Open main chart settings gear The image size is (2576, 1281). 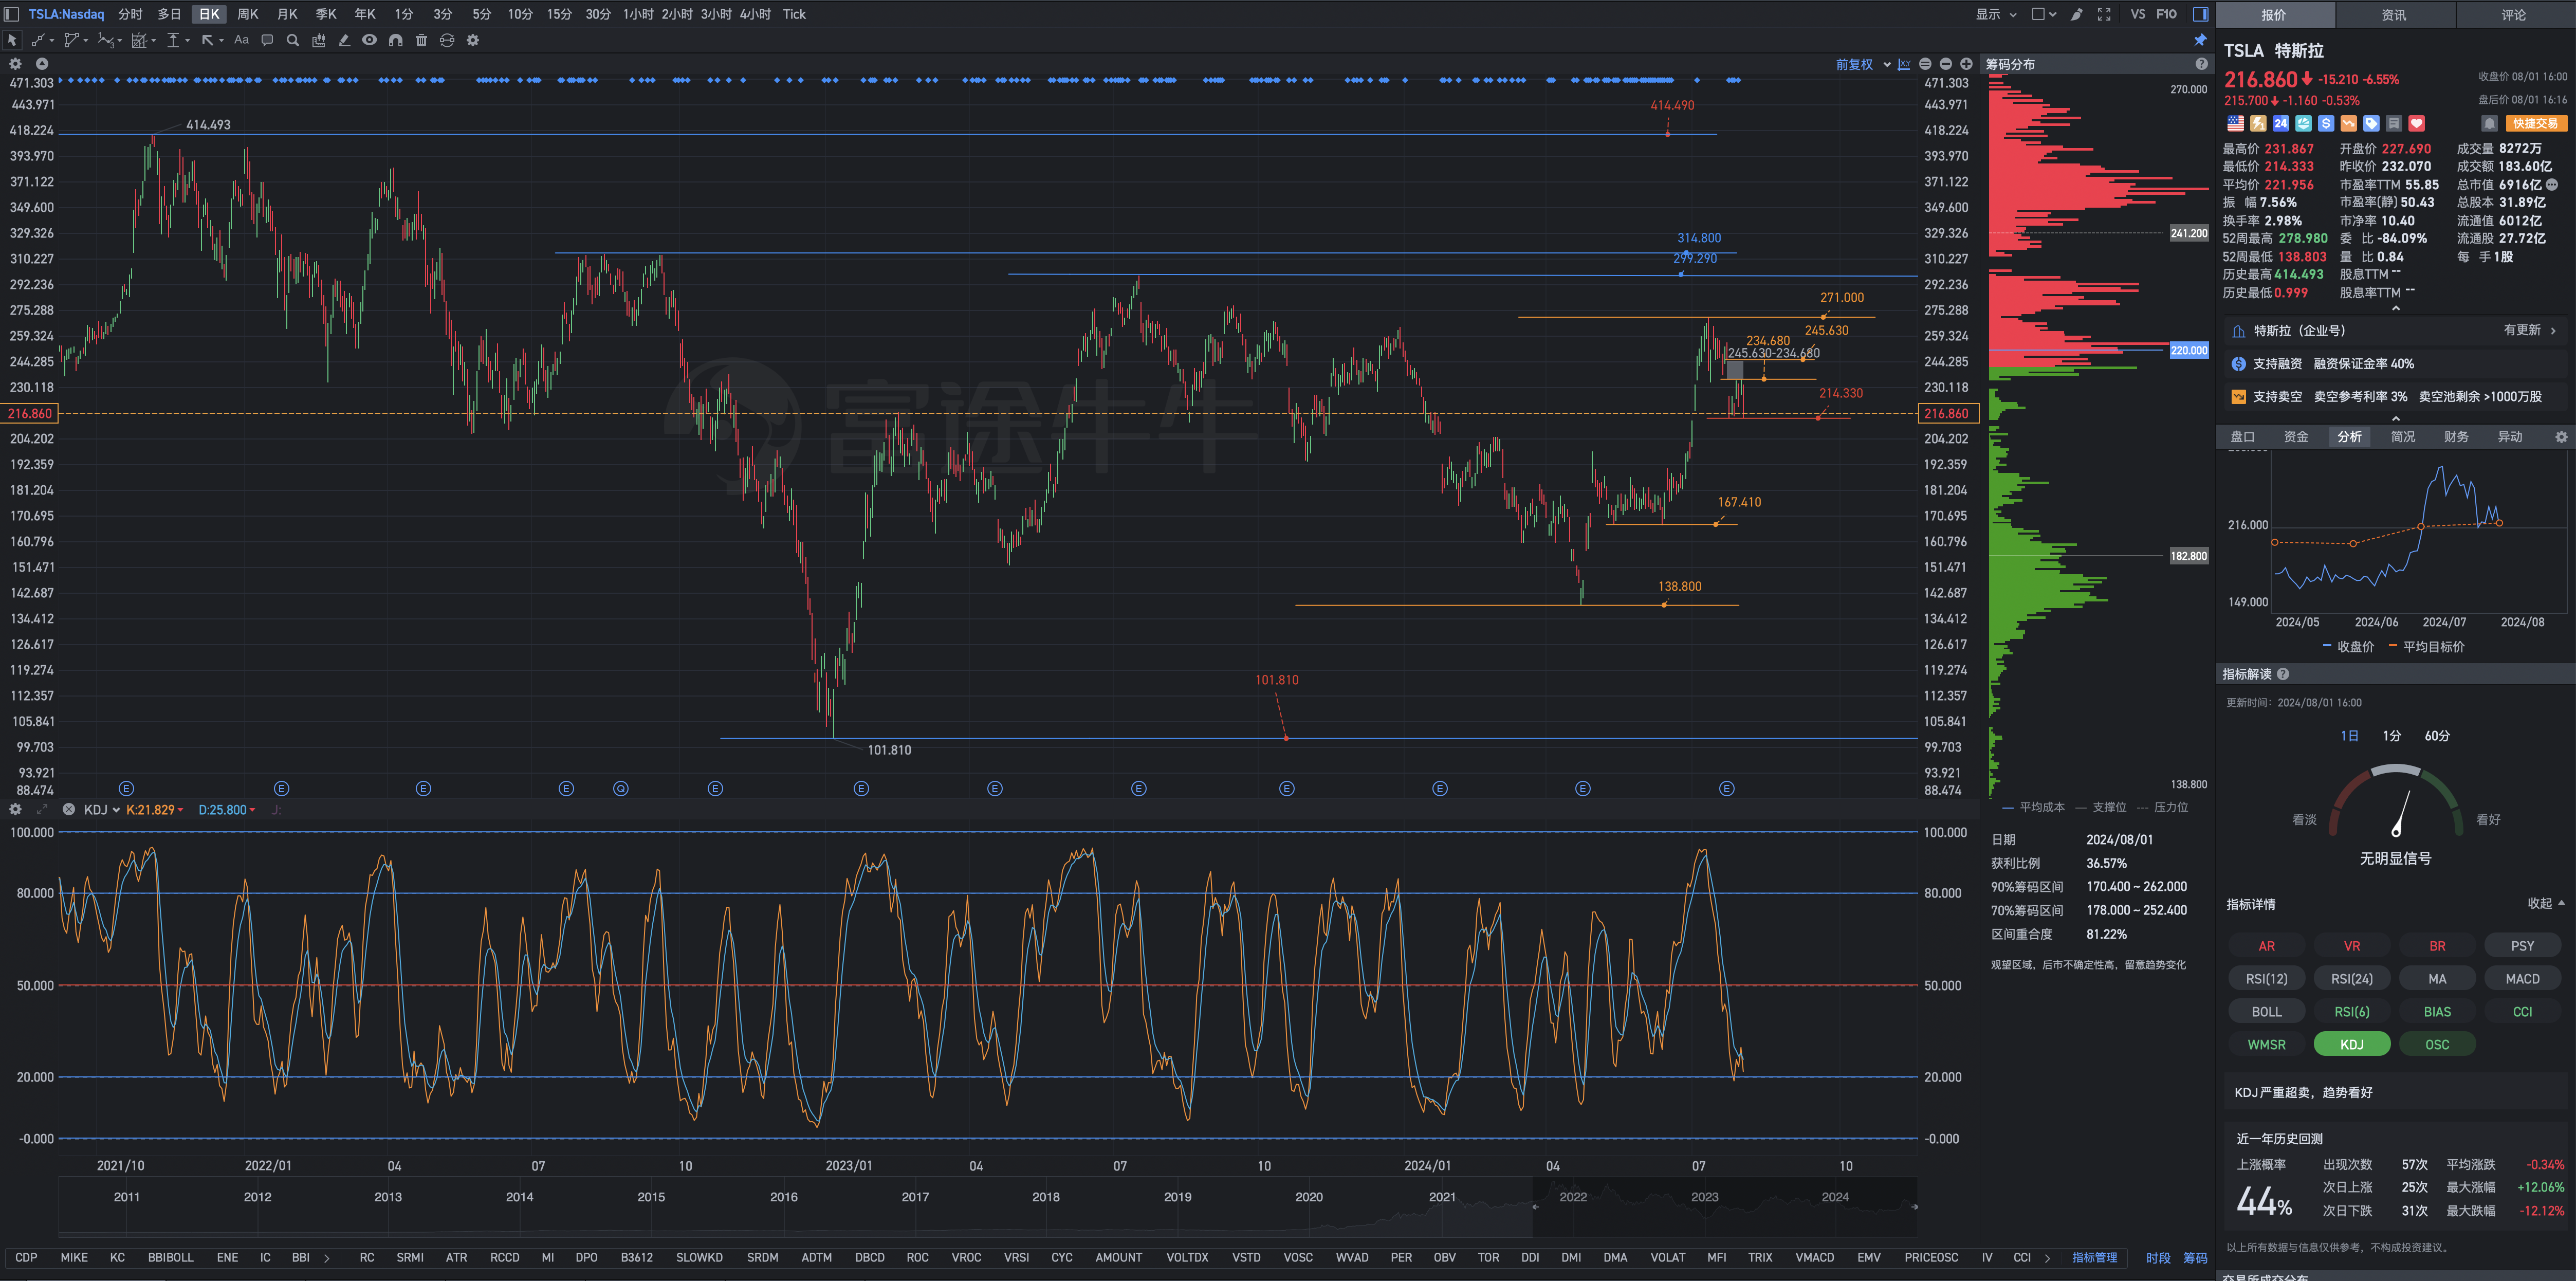pos(16,64)
